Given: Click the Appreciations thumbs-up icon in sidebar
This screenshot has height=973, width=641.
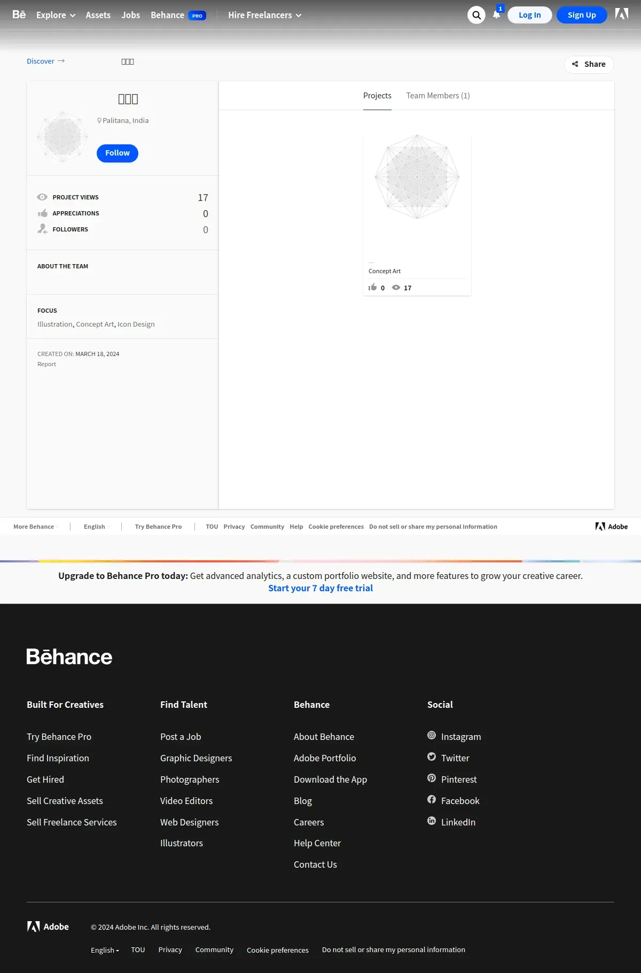Looking at the screenshot, I should click(42, 213).
